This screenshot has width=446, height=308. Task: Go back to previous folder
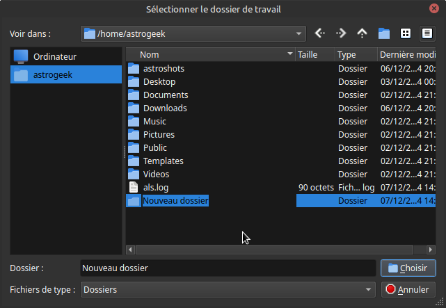320,33
